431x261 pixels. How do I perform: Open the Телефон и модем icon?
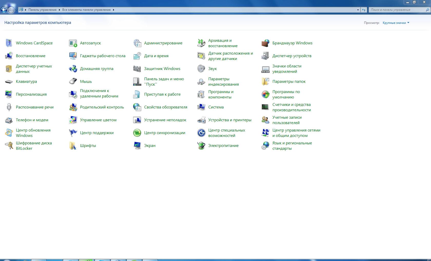(x=9, y=120)
